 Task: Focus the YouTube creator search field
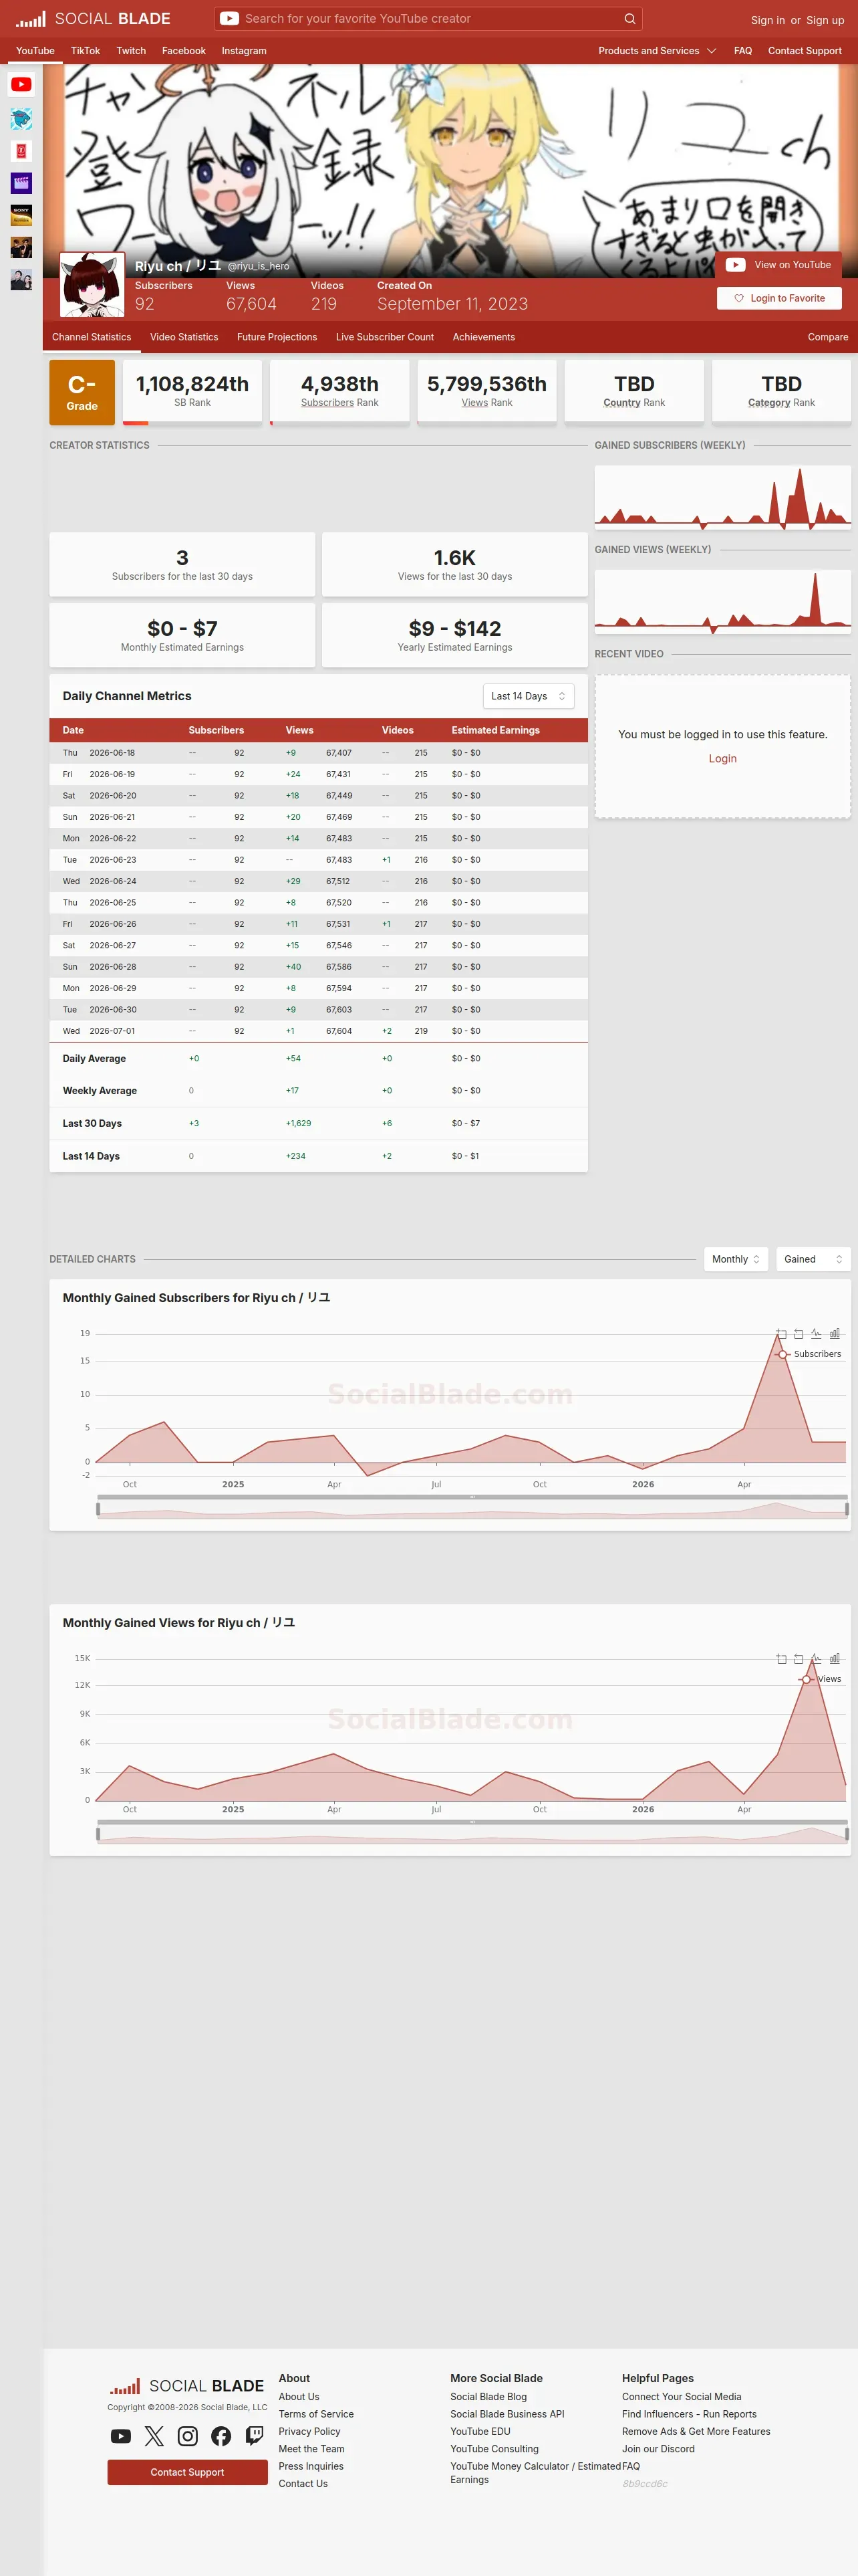pos(430,19)
